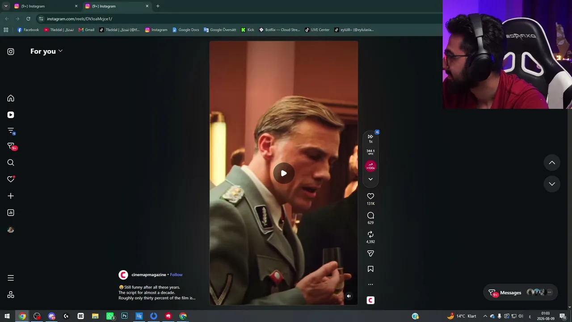Open the eylulasla TikTok bookmark

tap(354, 30)
